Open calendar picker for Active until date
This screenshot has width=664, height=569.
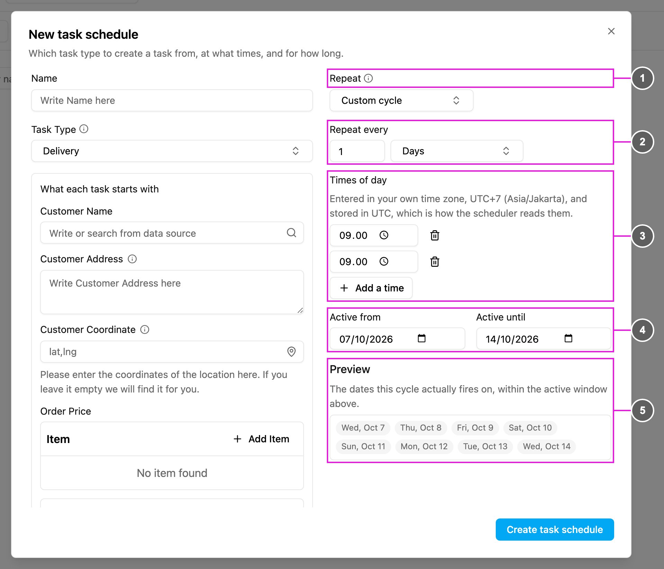point(568,338)
